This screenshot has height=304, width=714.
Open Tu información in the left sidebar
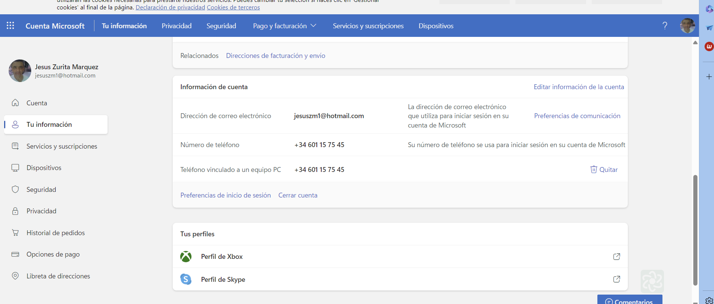[56, 125]
